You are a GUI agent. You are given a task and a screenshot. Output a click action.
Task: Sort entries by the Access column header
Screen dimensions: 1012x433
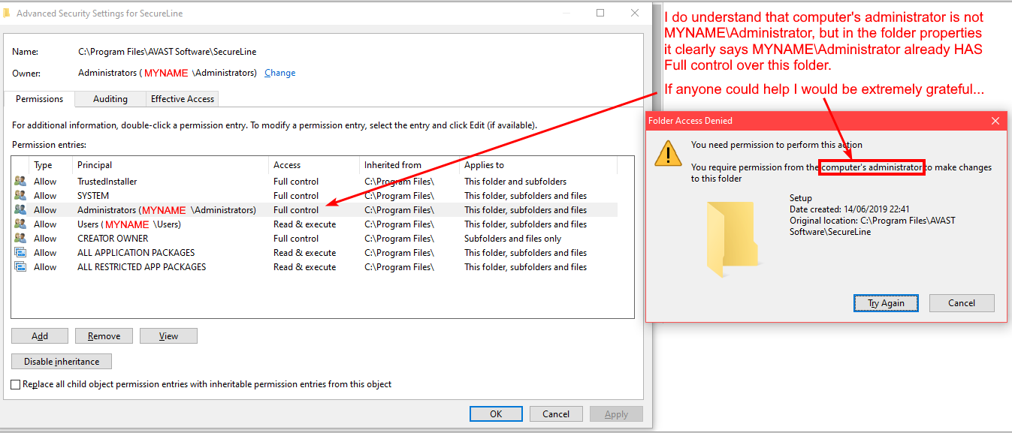click(314, 165)
